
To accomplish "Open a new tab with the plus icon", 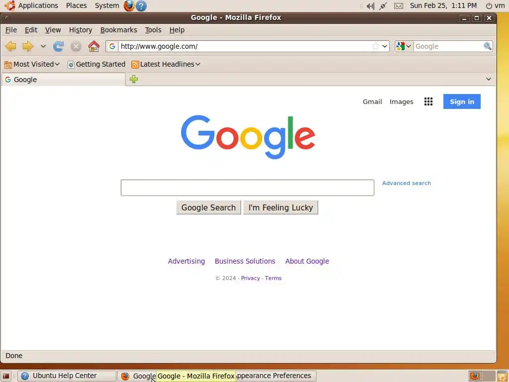I will coord(134,79).
